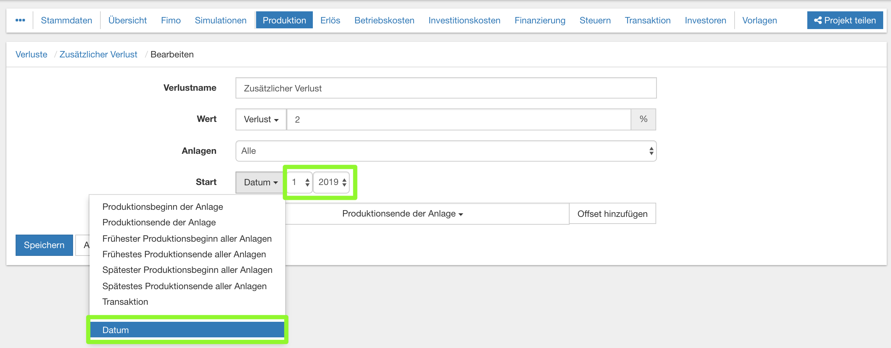Choose Transaktion in the dropdown list
Image resolution: width=891 pixels, height=348 pixels.
coord(125,302)
